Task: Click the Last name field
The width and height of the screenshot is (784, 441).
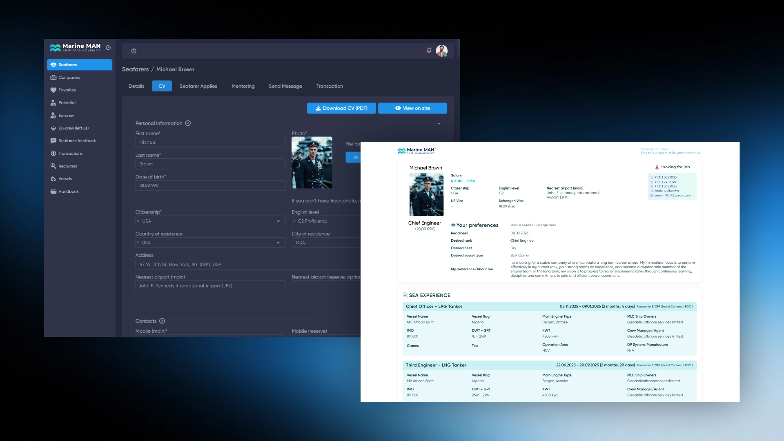Action: 210,164
